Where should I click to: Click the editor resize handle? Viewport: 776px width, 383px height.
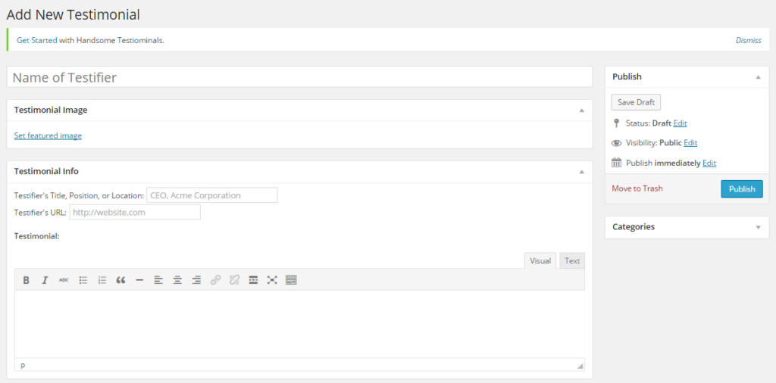[x=580, y=366]
